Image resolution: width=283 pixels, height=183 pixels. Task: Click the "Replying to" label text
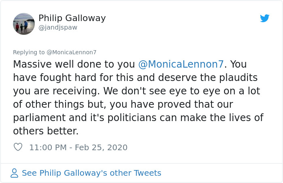point(29,52)
